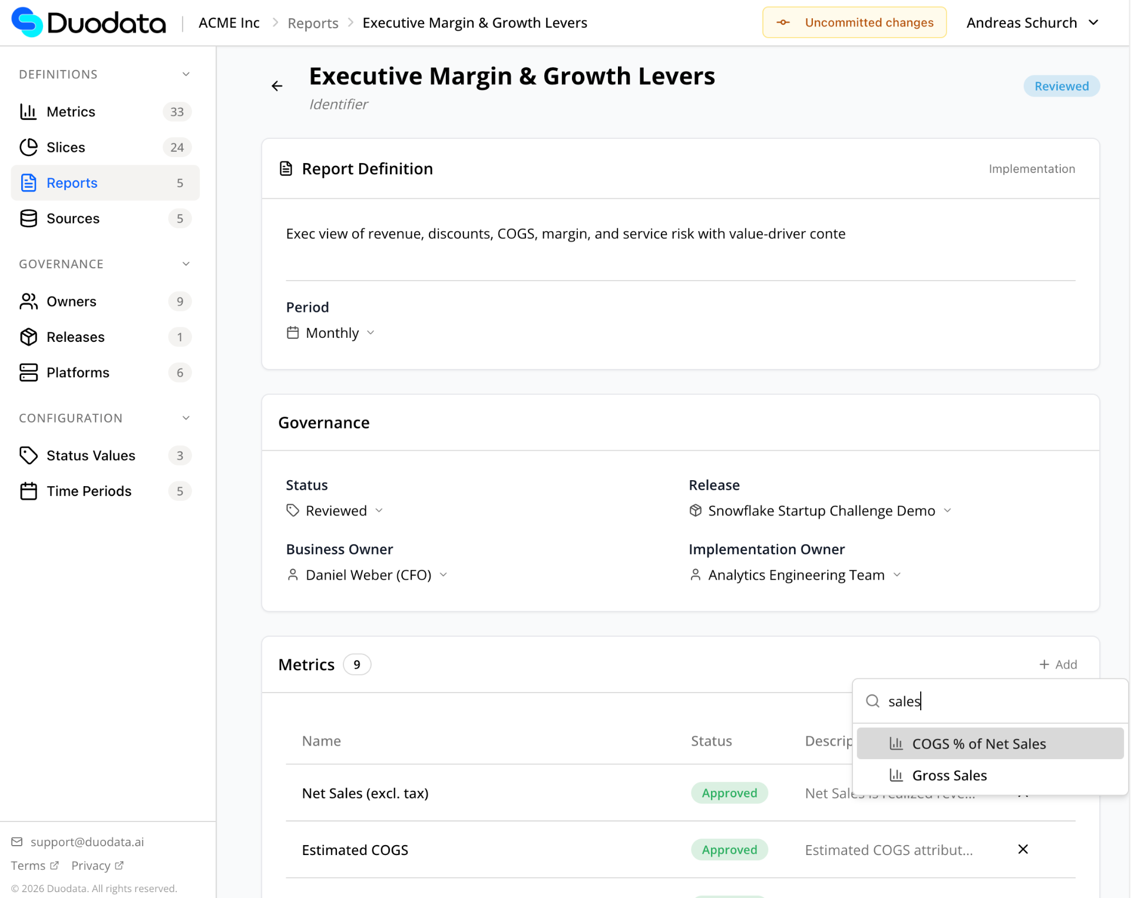The height and width of the screenshot is (898, 1131).
Task: Open the Time Periods calendar item
Action: 88,491
